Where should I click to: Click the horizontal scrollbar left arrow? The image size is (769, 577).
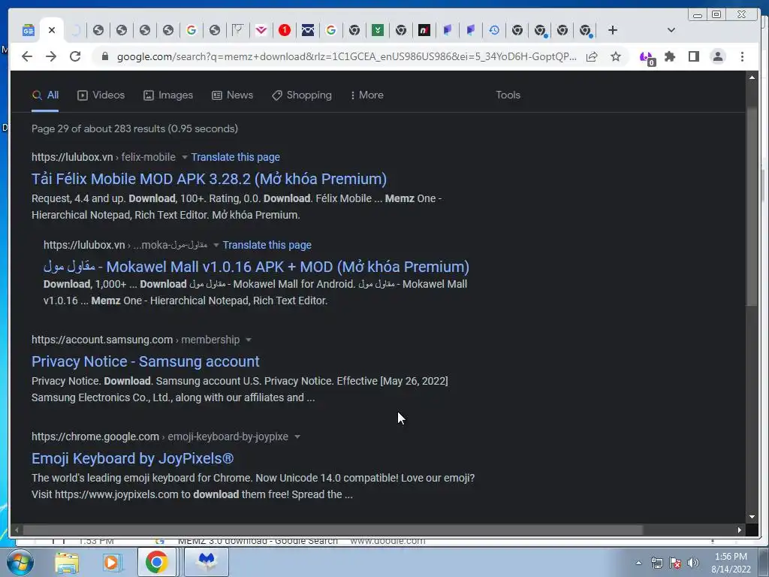[17, 530]
